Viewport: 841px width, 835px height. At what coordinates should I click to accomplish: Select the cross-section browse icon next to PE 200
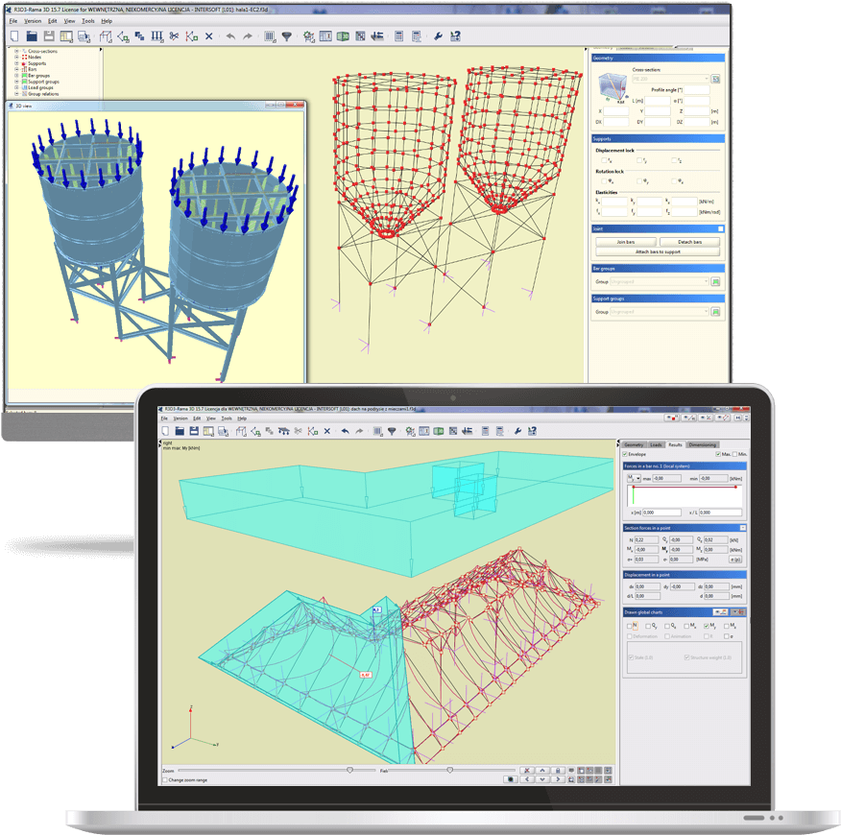[x=716, y=79]
